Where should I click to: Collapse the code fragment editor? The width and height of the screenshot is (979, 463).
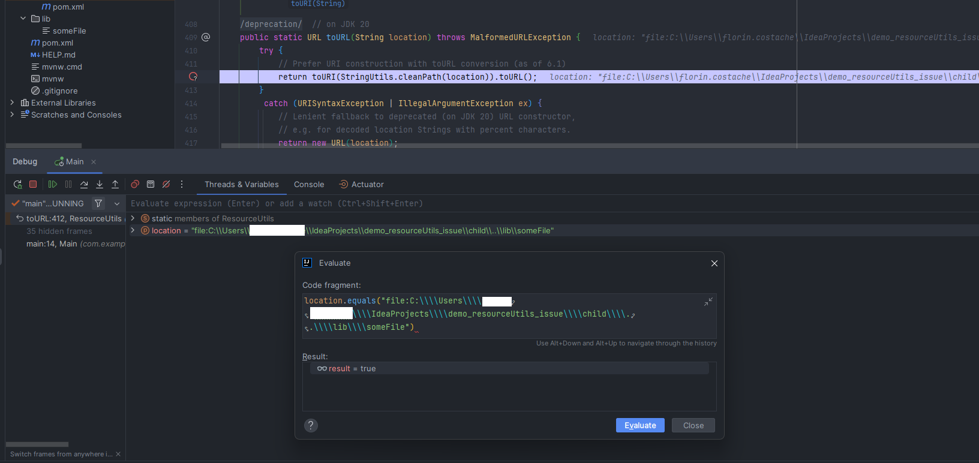(708, 302)
